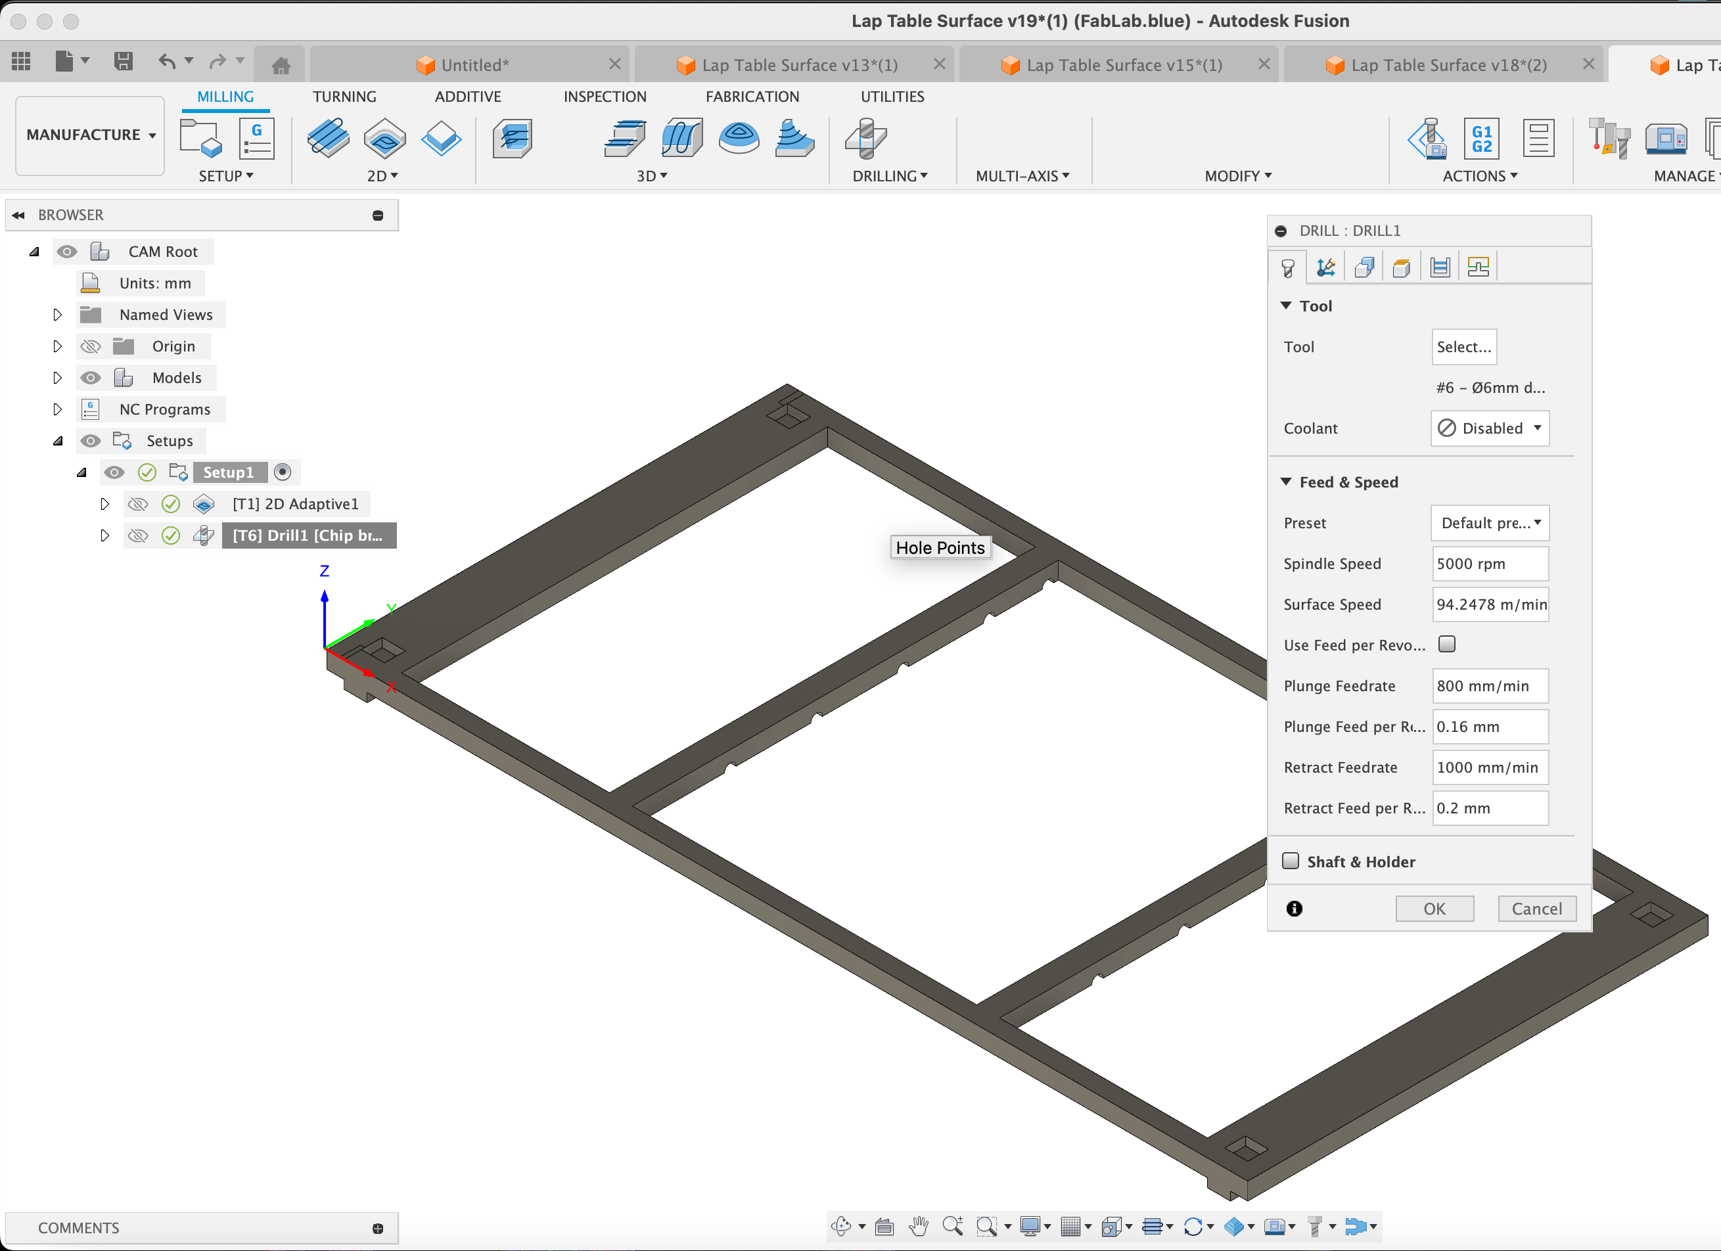Expand the COMMENTS panel

pos(378,1228)
